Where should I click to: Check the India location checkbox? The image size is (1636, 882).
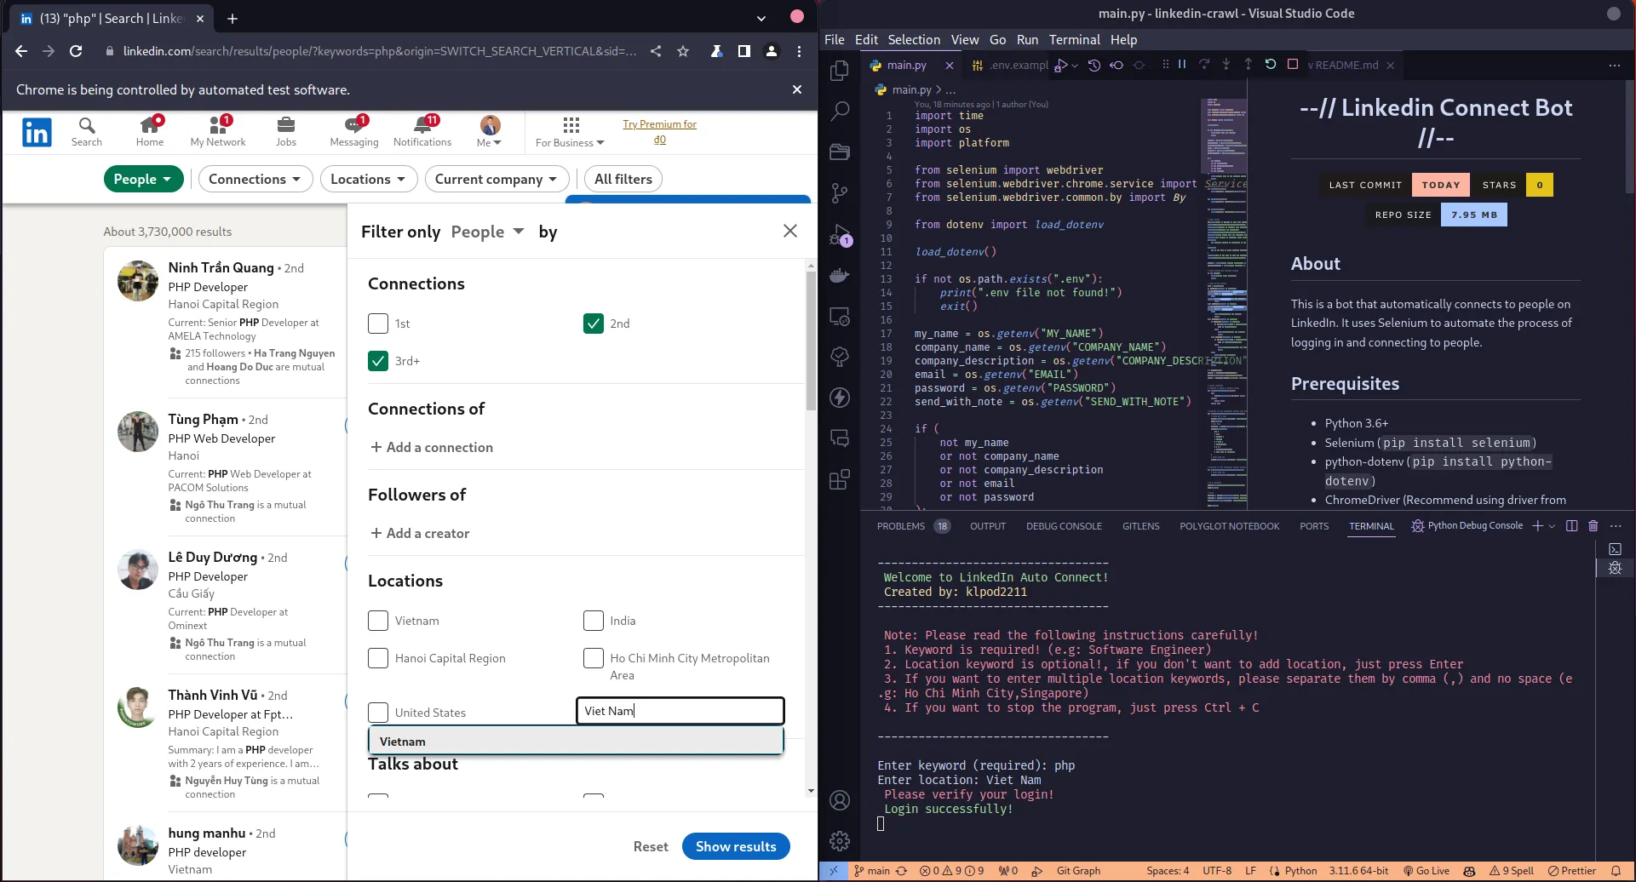[x=594, y=621]
